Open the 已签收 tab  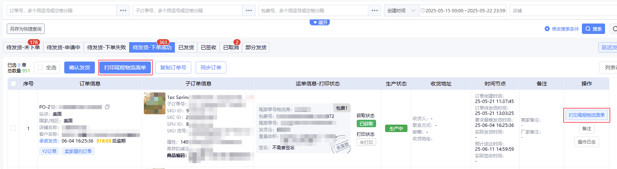coord(208,47)
